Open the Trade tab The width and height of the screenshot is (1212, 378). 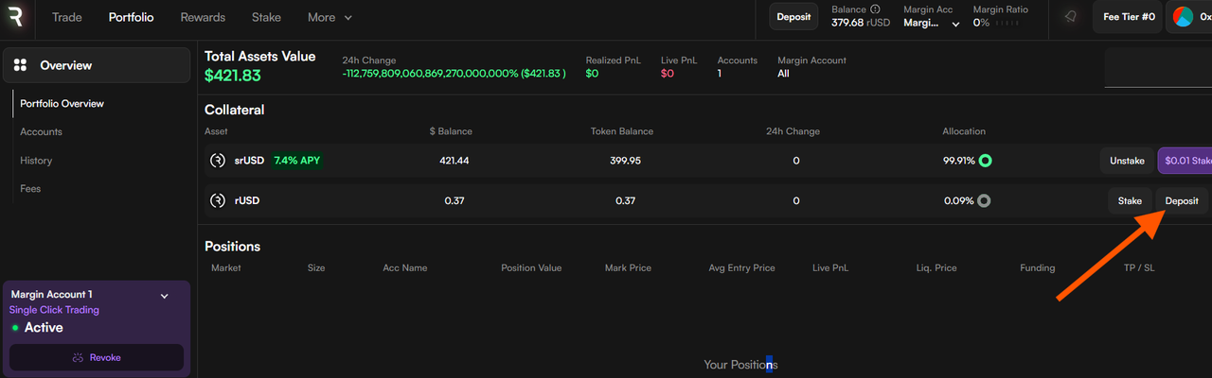point(66,17)
